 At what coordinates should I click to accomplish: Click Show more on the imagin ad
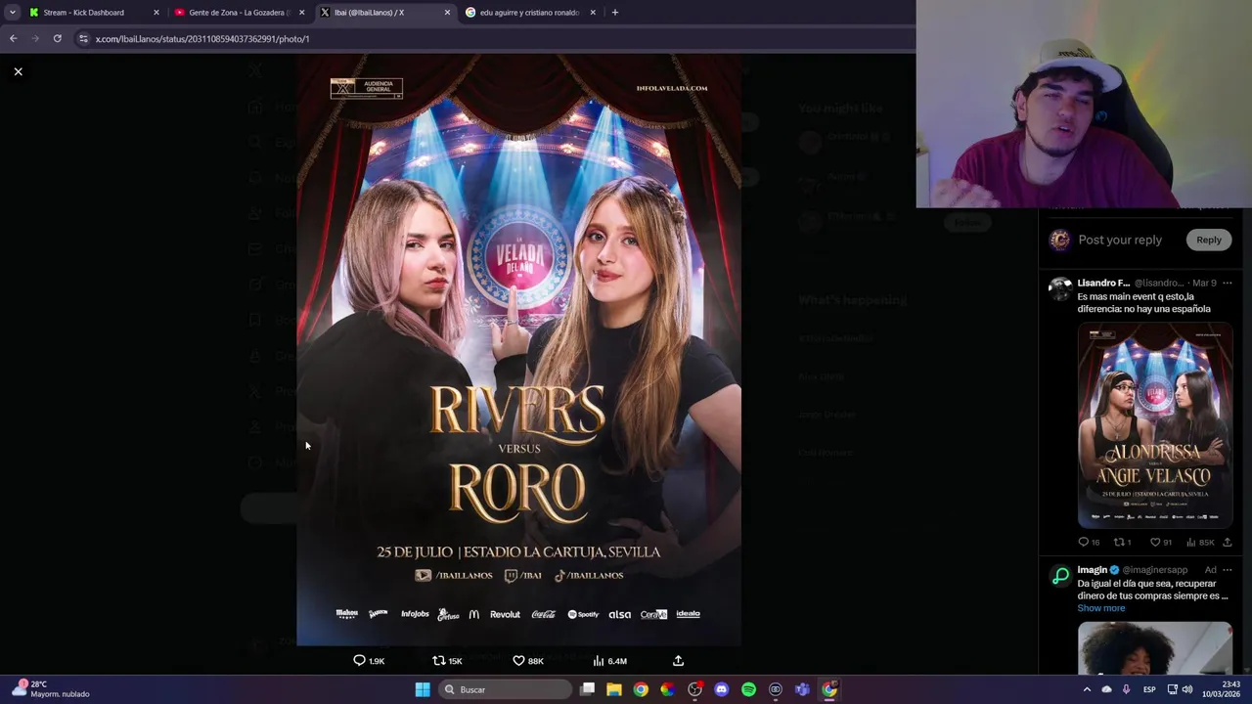tap(1101, 608)
